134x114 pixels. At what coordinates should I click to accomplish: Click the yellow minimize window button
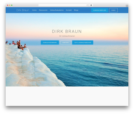pyautogui.click(x=10, y=5)
